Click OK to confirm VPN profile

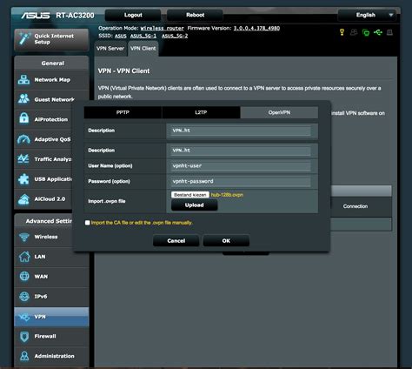[226, 241]
